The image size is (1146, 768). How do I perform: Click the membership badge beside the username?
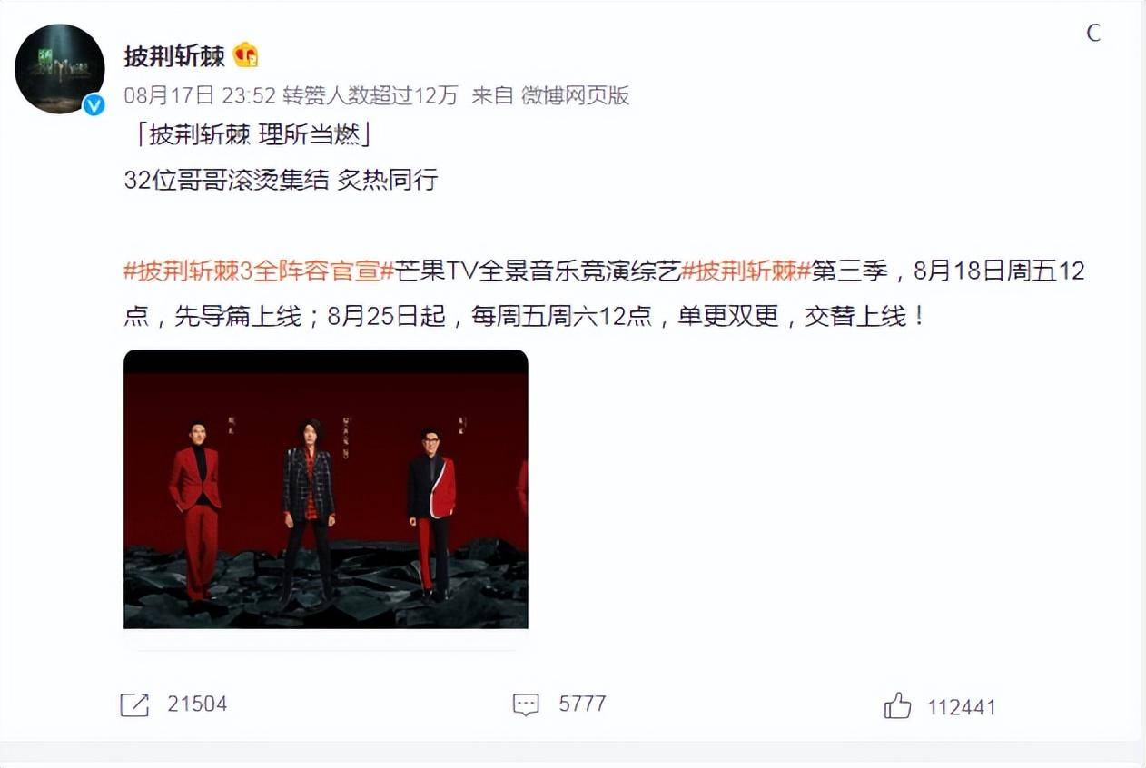246,55
